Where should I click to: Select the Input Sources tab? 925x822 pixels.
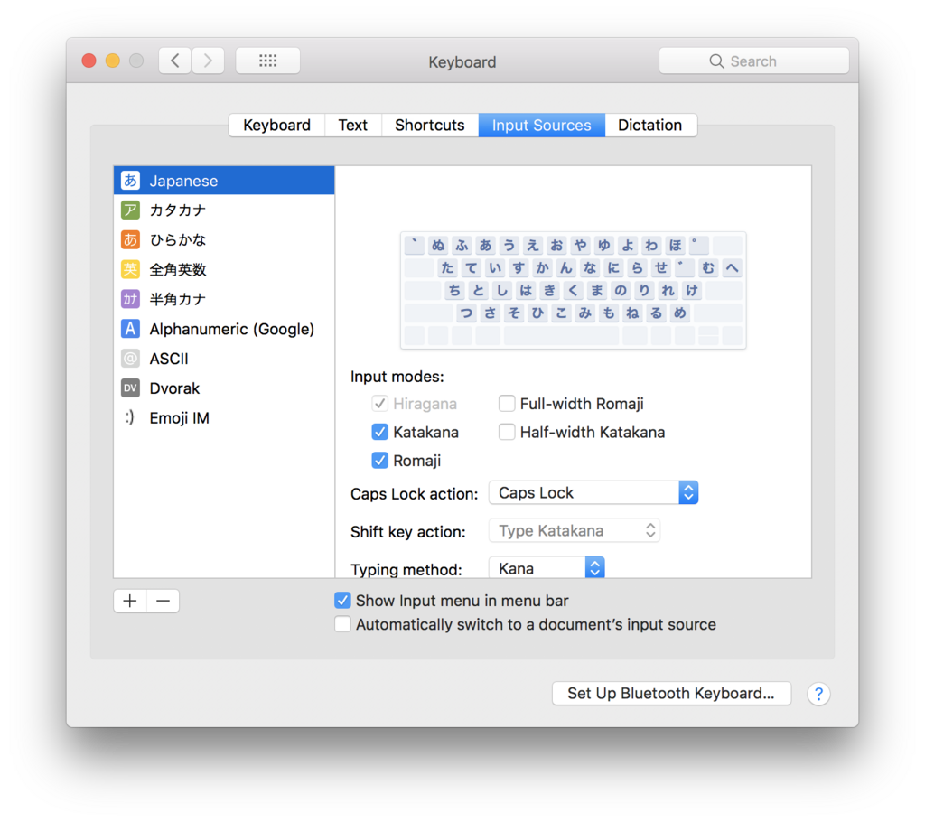tap(542, 125)
